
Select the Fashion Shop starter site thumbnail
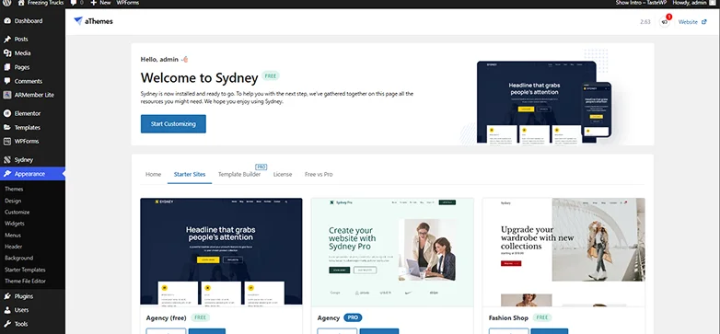pos(563,252)
